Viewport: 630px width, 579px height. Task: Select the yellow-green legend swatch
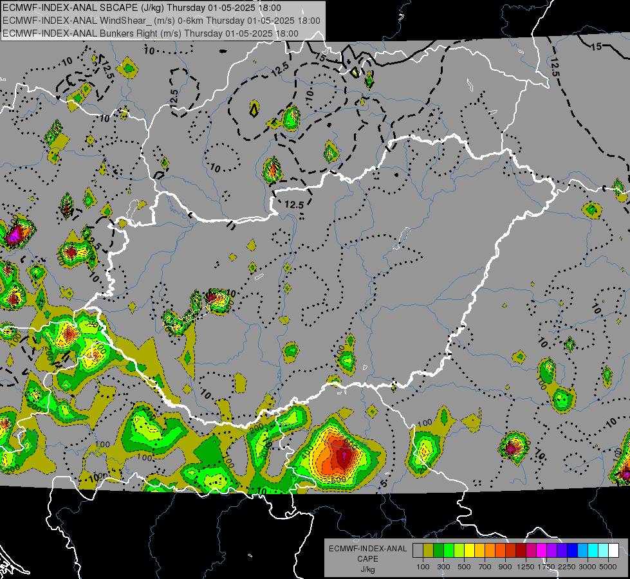point(459,550)
